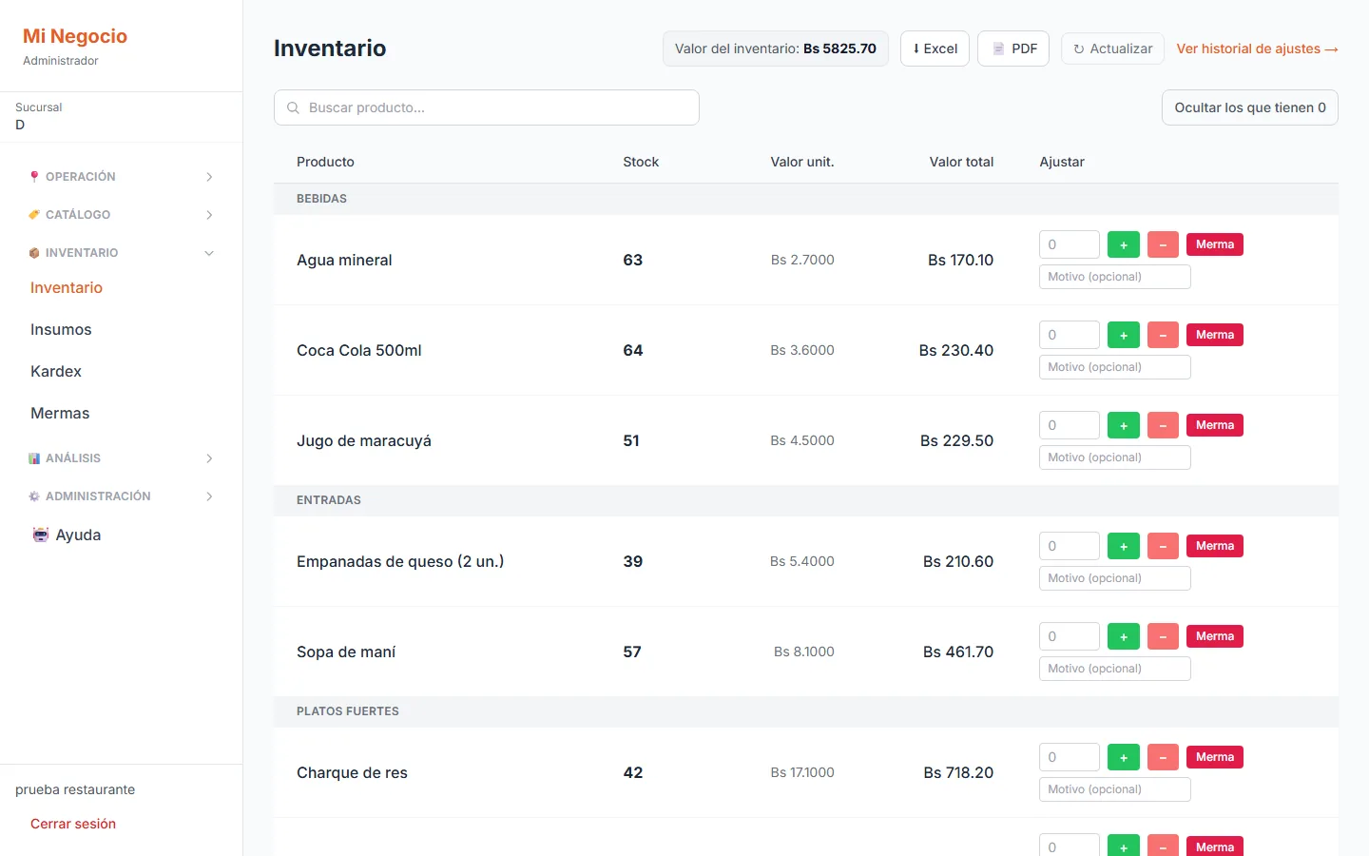1369x856 pixels.
Task: Open Ver historial de ajustes link
Action: [1257, 49]
